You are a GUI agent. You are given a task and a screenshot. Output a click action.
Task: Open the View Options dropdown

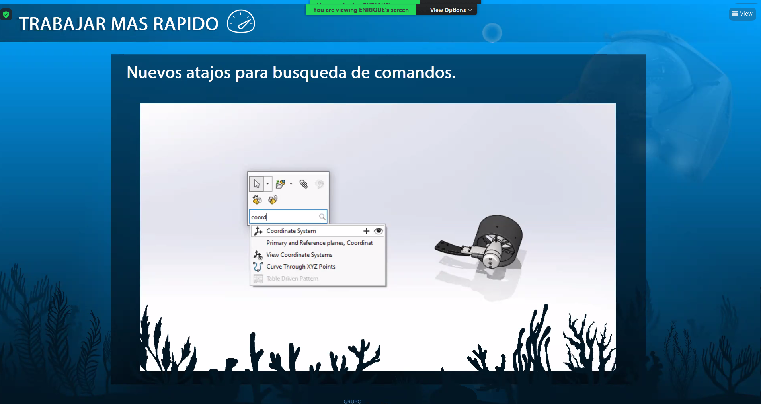click(450, 10)
